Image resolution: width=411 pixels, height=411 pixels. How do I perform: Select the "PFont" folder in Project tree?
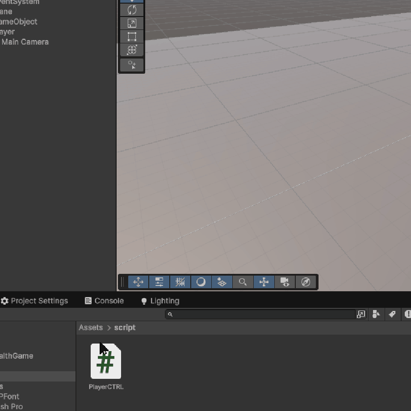click(10, 397)
